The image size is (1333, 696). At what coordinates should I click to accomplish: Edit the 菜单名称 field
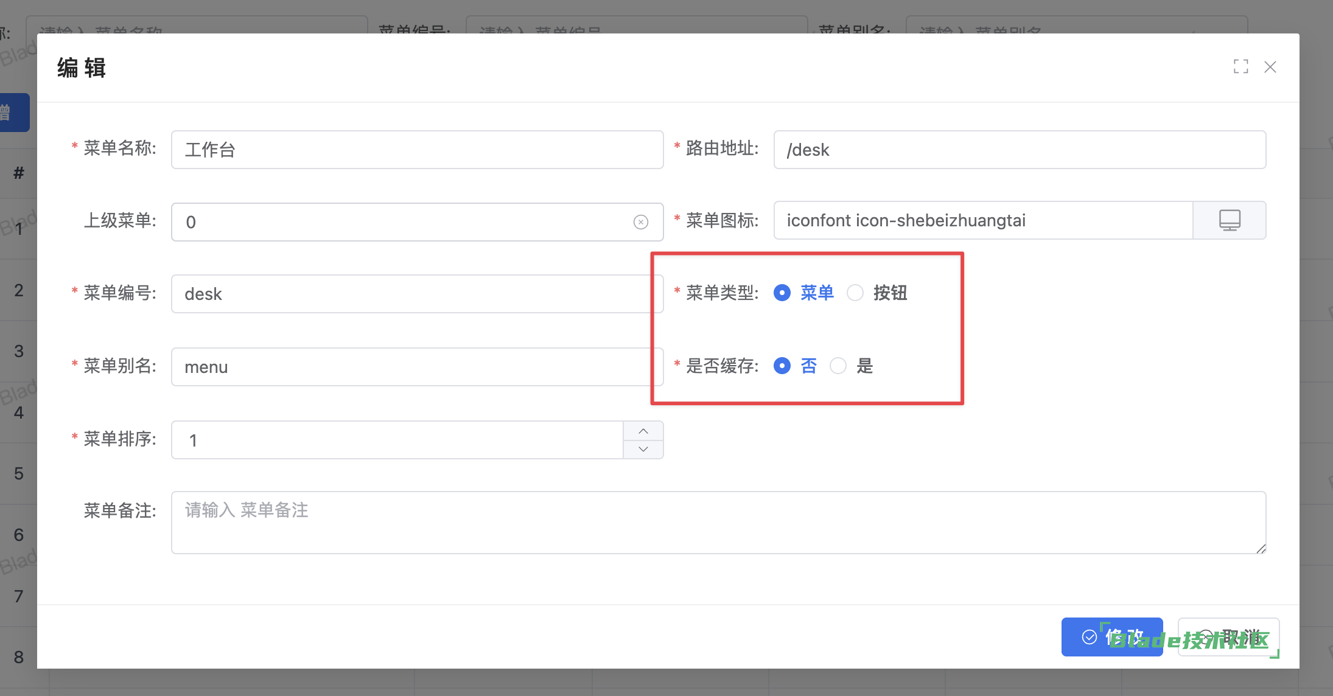coord(417,150)
